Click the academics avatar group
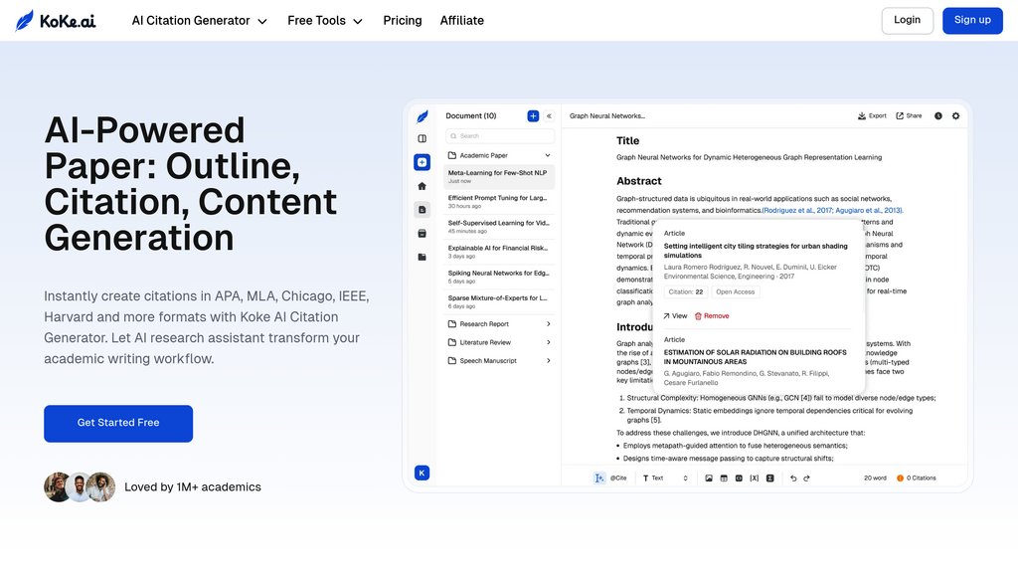 point(80,486)
